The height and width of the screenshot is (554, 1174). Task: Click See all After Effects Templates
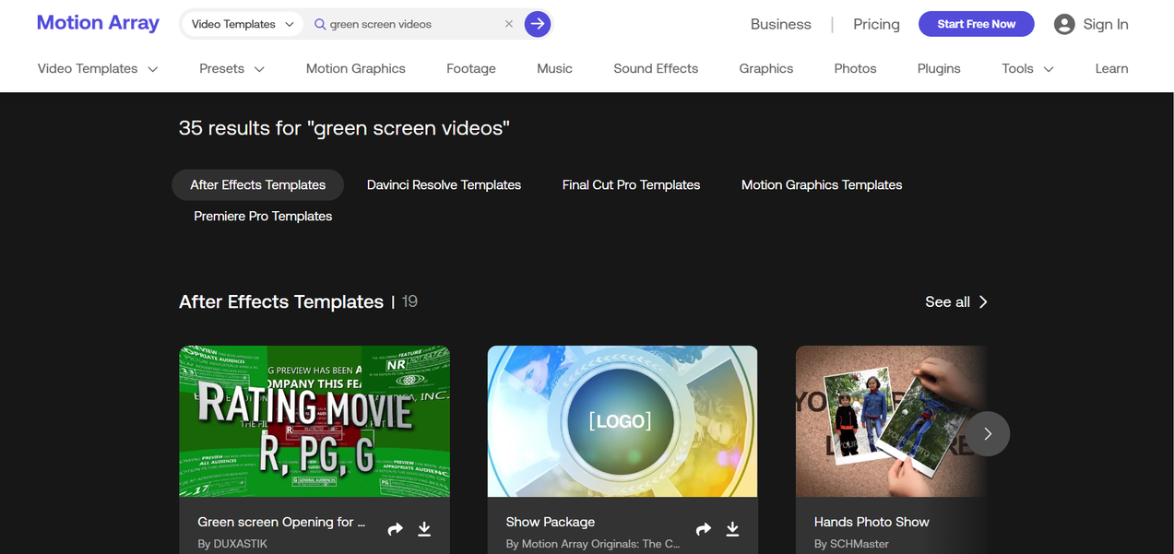[956, 301]
